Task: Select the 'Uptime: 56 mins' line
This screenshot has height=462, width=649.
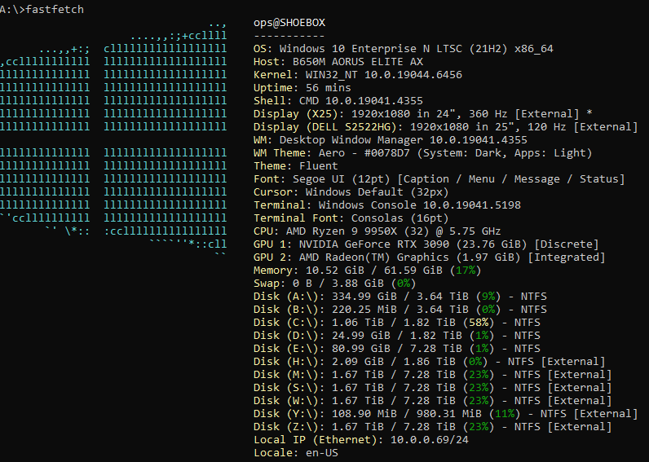Action: (x=302, y=88)
